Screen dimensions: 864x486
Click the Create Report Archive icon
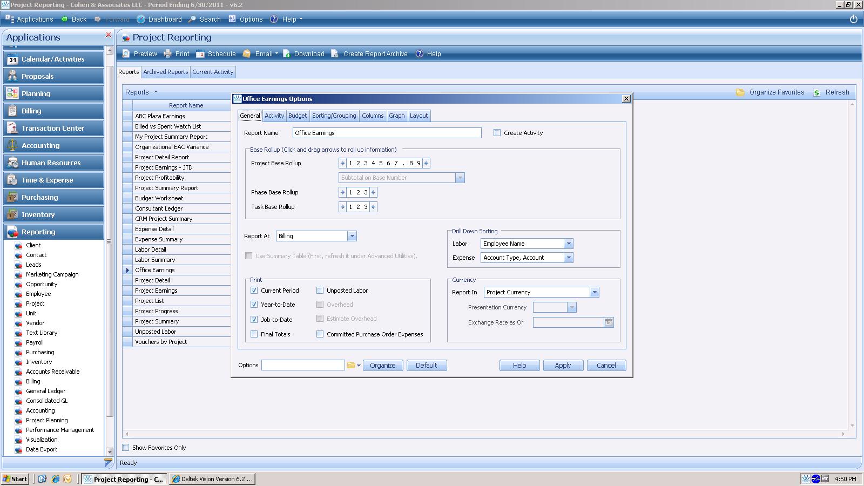pos(335,54)
